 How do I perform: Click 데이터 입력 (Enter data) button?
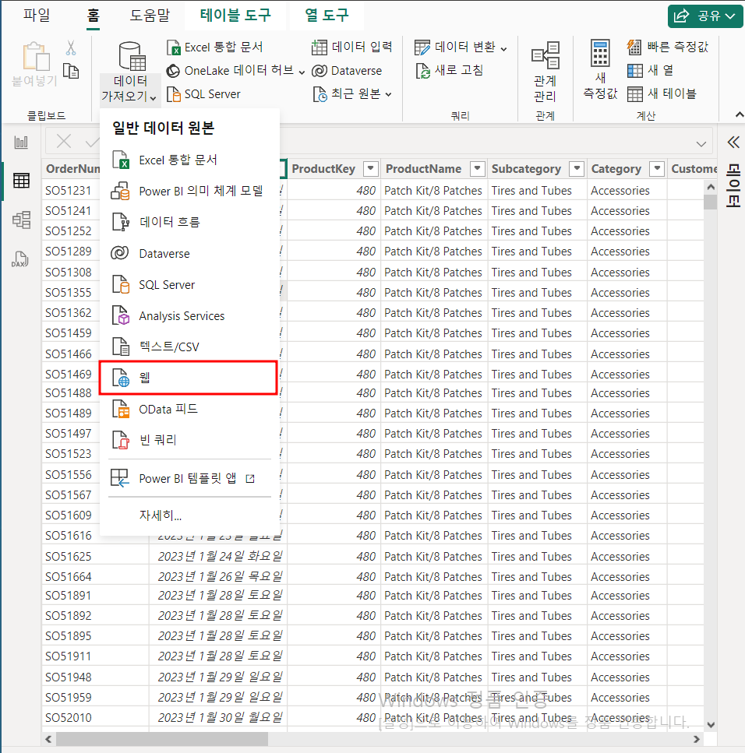pos(351,47)
